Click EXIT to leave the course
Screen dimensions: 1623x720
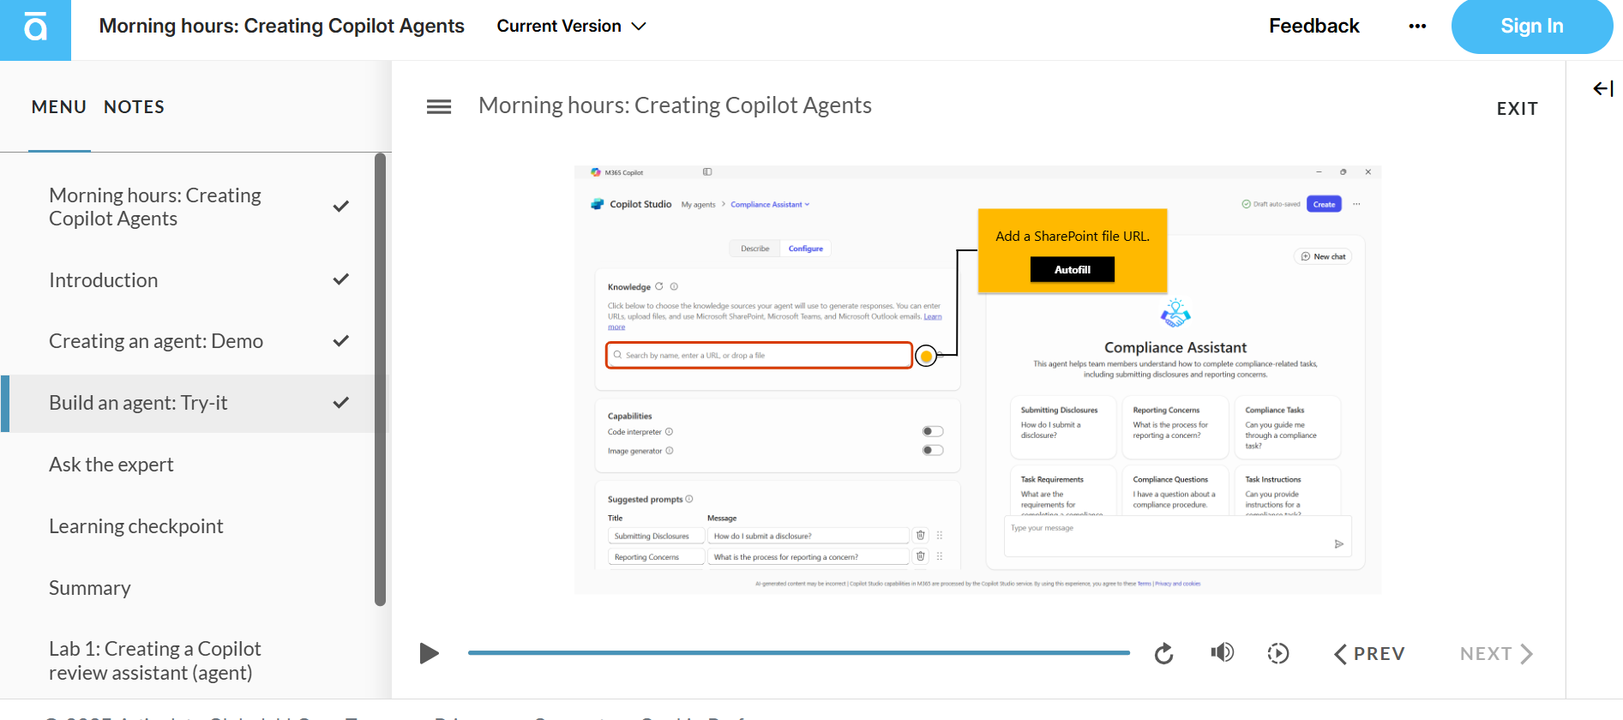tap(1517, 109)
